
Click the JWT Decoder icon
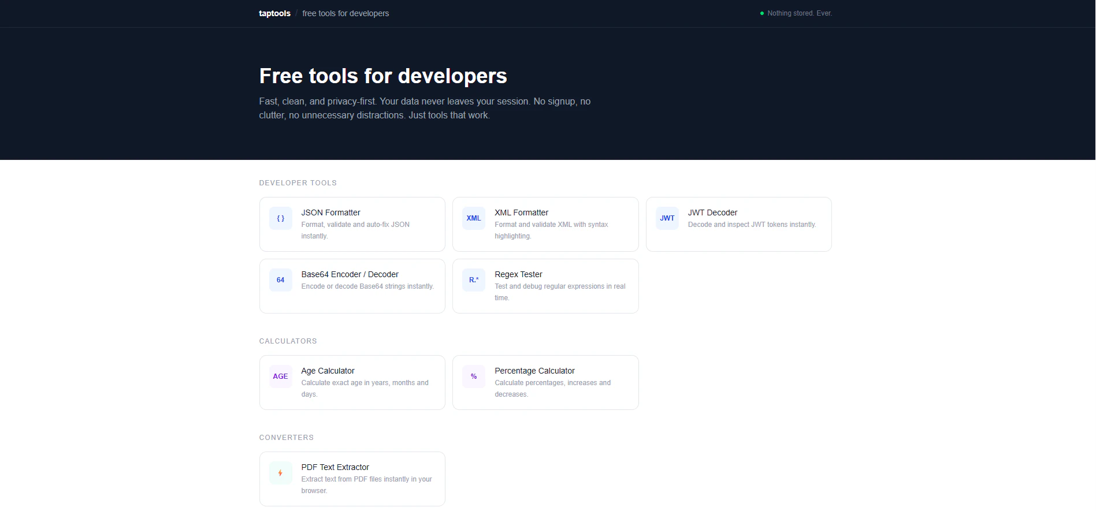667,218
